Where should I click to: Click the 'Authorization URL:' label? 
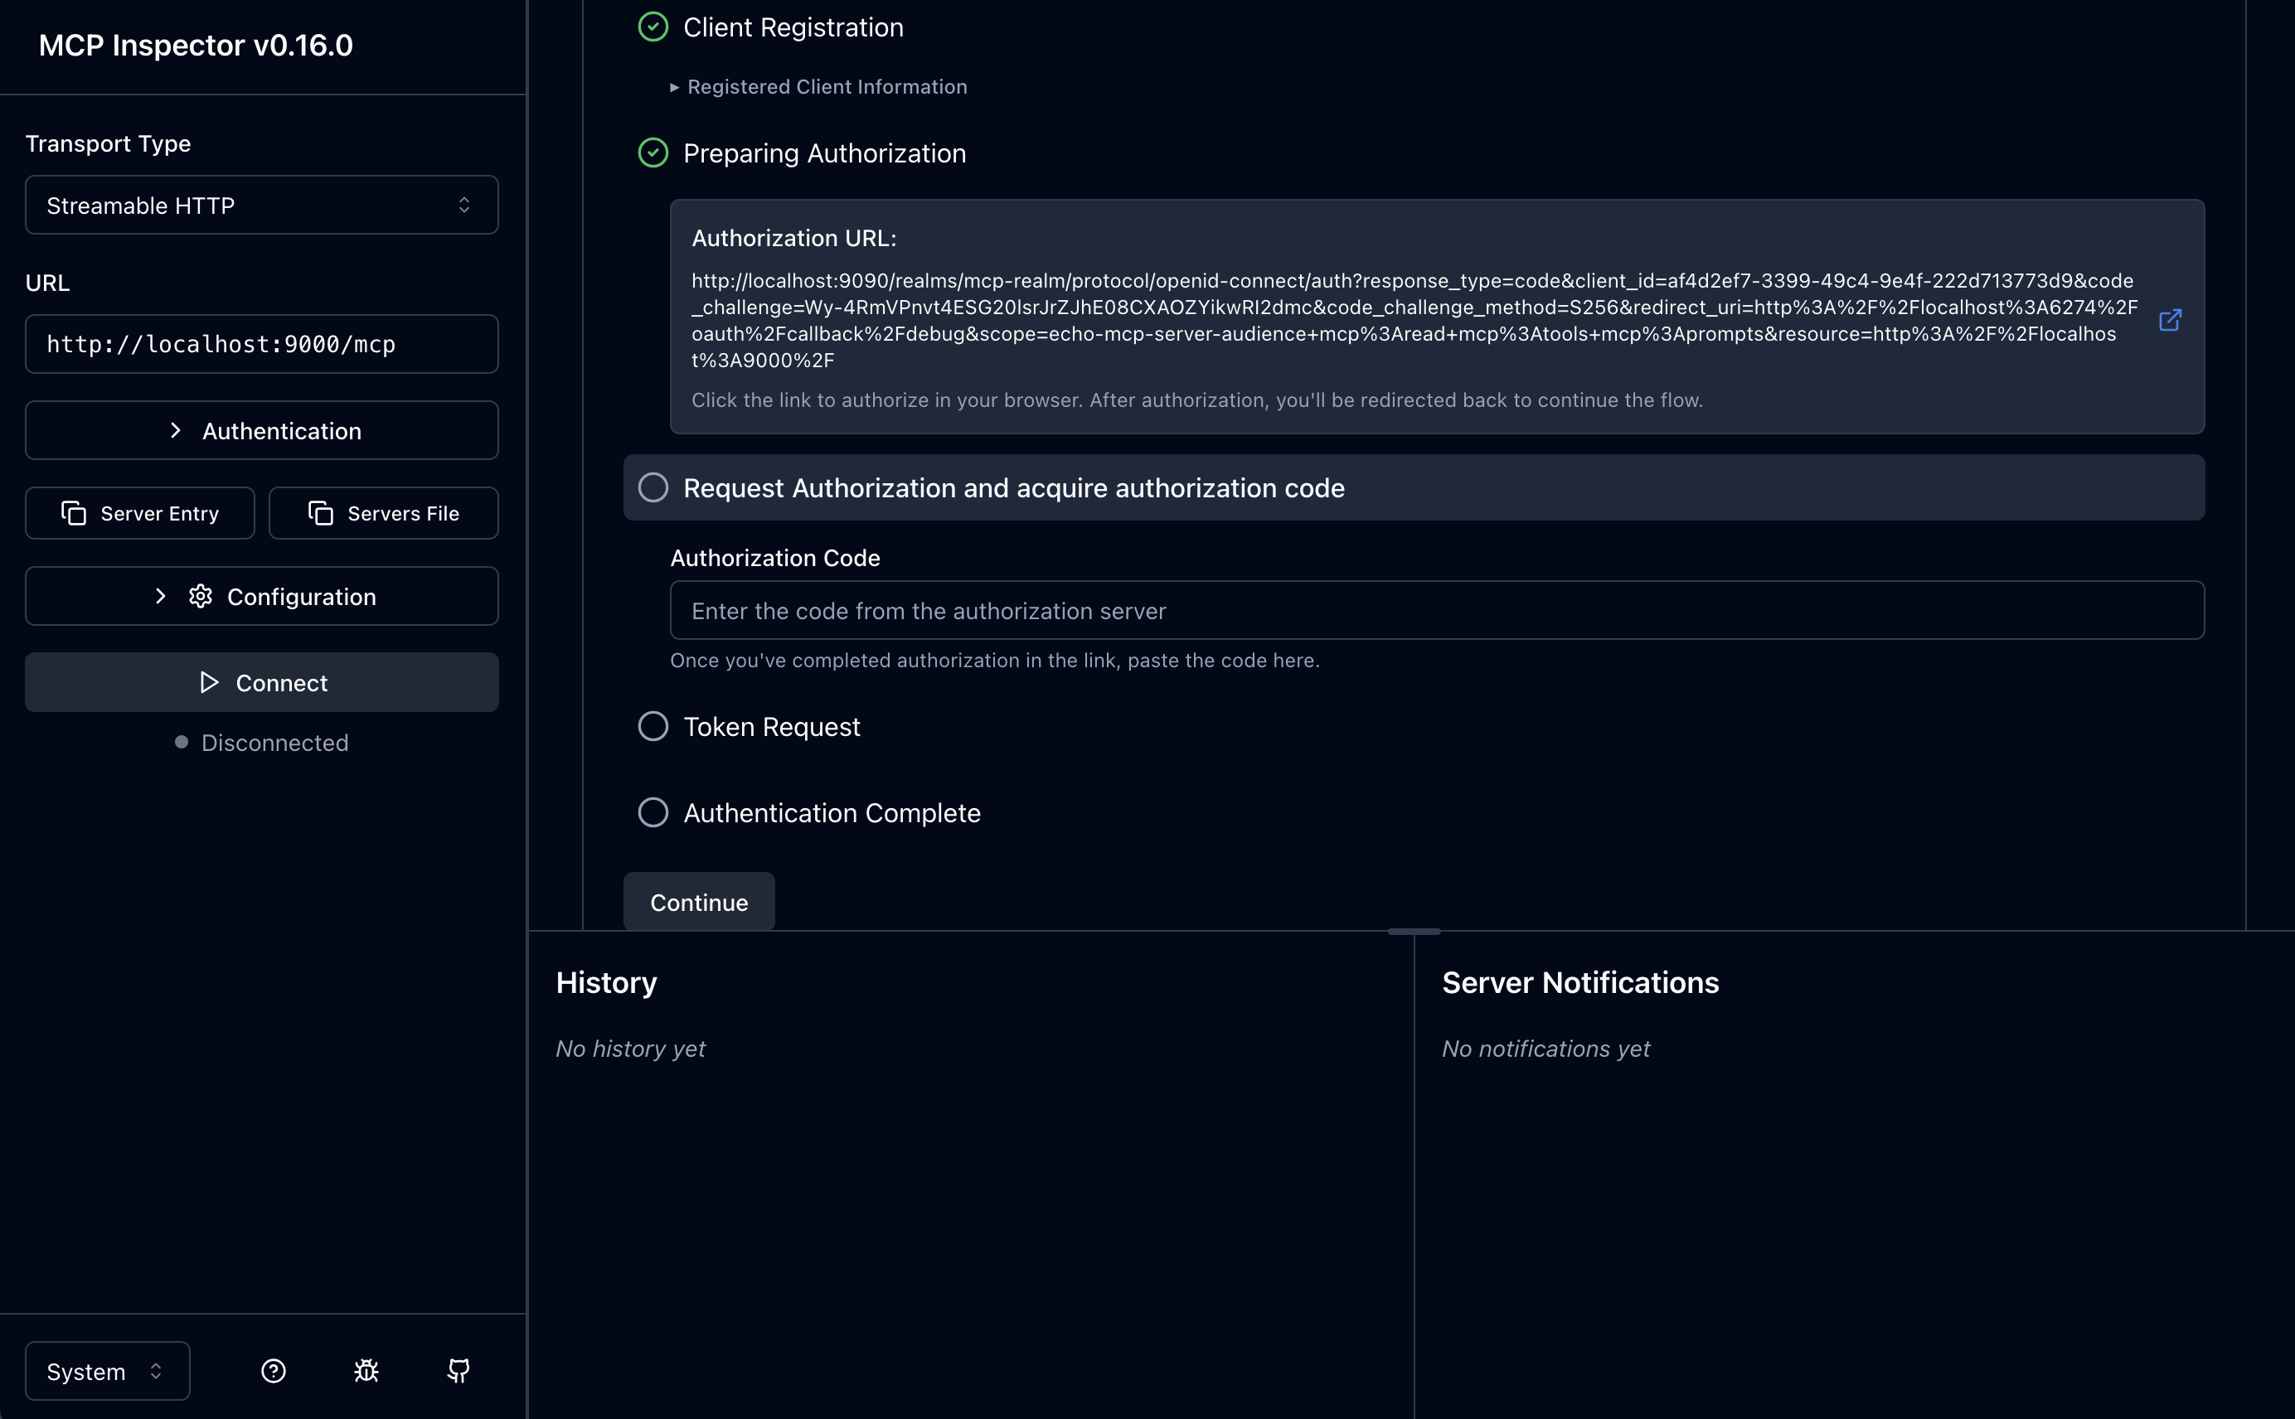pyautogui.click(x=794, y=237)
